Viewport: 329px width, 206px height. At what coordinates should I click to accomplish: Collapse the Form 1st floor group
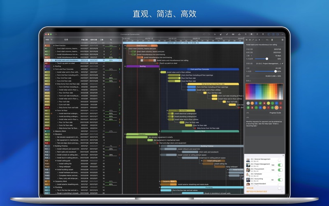click(x=56, y=110)
